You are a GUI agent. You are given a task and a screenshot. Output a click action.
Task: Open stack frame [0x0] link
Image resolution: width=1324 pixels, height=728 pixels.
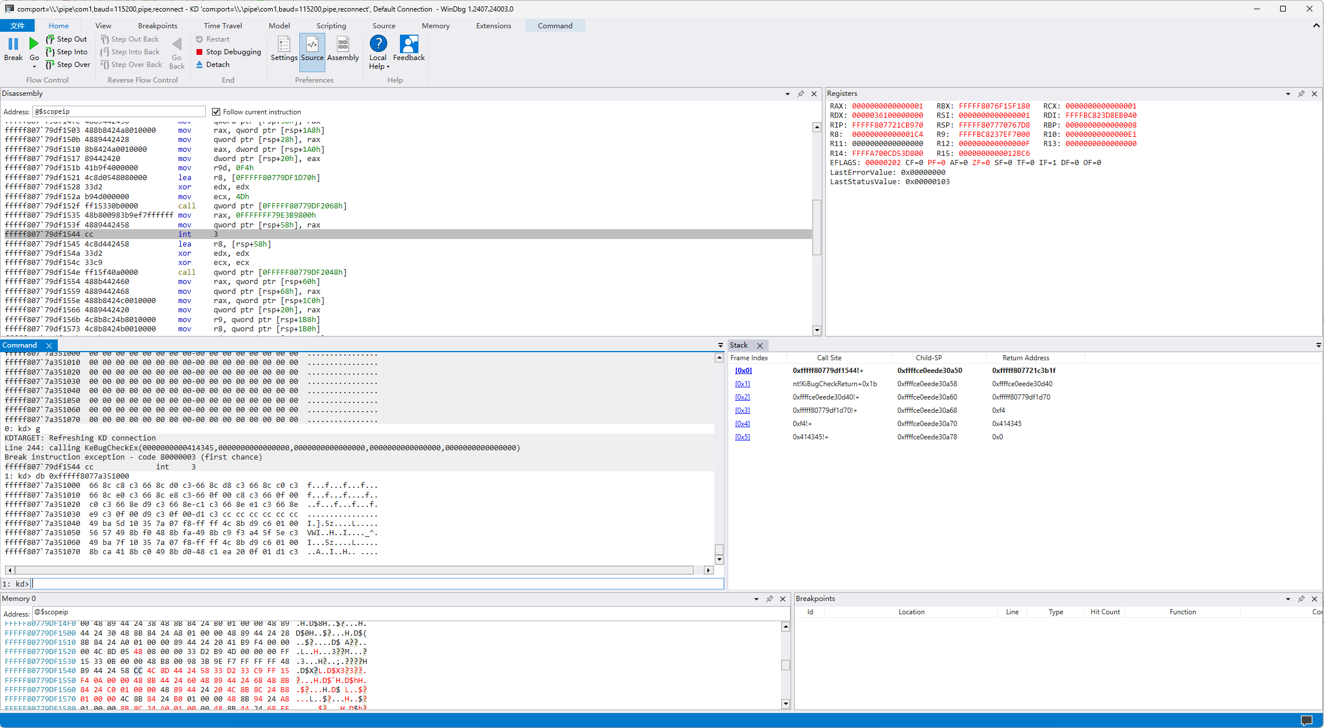[x=743, y=371]
